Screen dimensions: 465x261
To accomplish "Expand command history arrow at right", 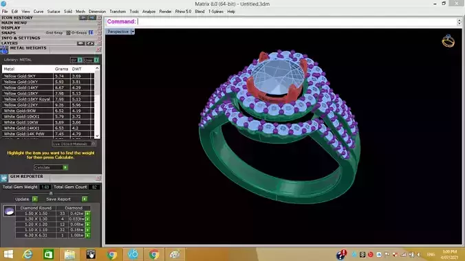I will coord(459,21).
